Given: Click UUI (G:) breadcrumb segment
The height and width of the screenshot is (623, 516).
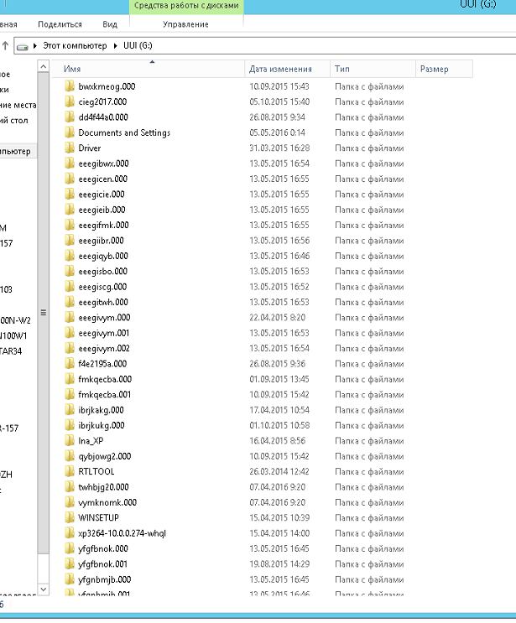Looking at the screenshot, I should coord(138,45).
